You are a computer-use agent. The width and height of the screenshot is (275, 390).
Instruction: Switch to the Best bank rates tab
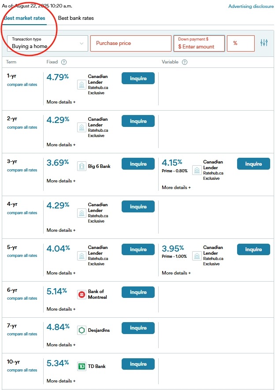click(76, 18)
